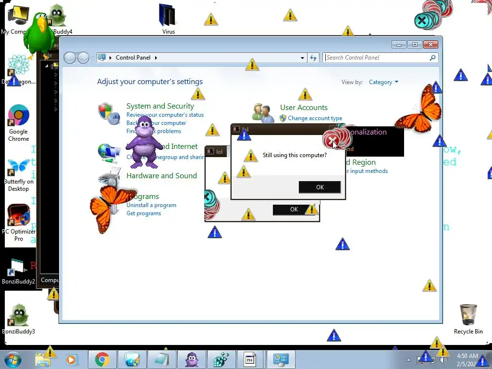This screenshot has height=369, width=492.
Task: Click OK in the rear lol dialog
Action: pyautogui.click(x=294, y=209)
